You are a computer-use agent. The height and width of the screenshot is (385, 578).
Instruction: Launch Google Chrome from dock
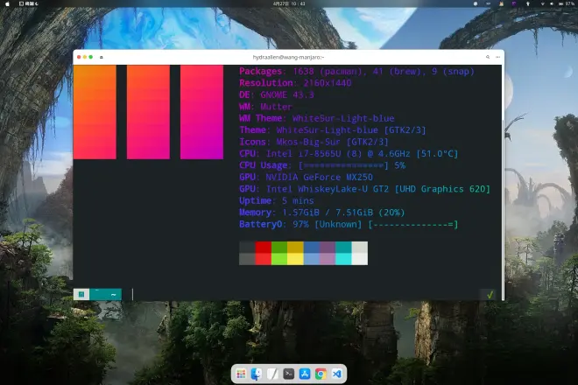(321, 374)
